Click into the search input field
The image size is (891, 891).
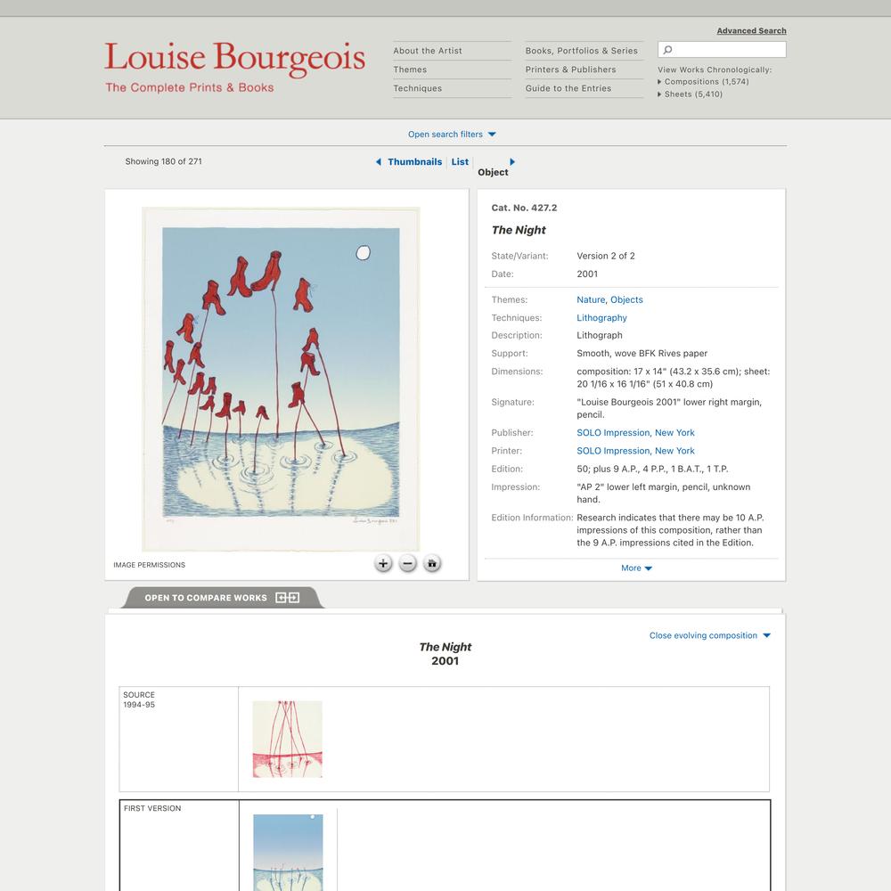tap(722, 50)
